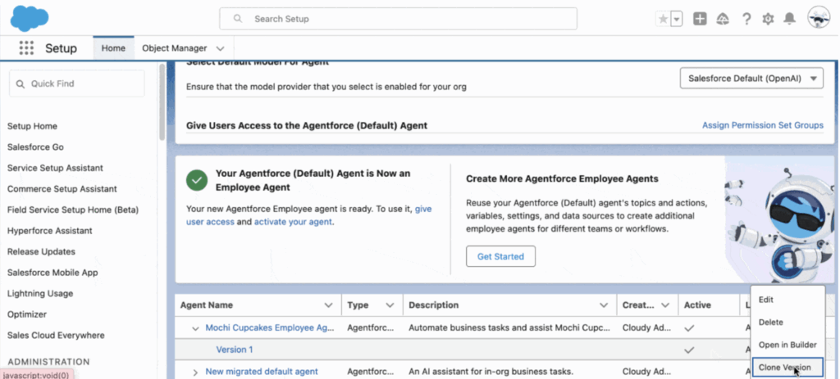Select Clone Version from the context menu

(784, 368)
